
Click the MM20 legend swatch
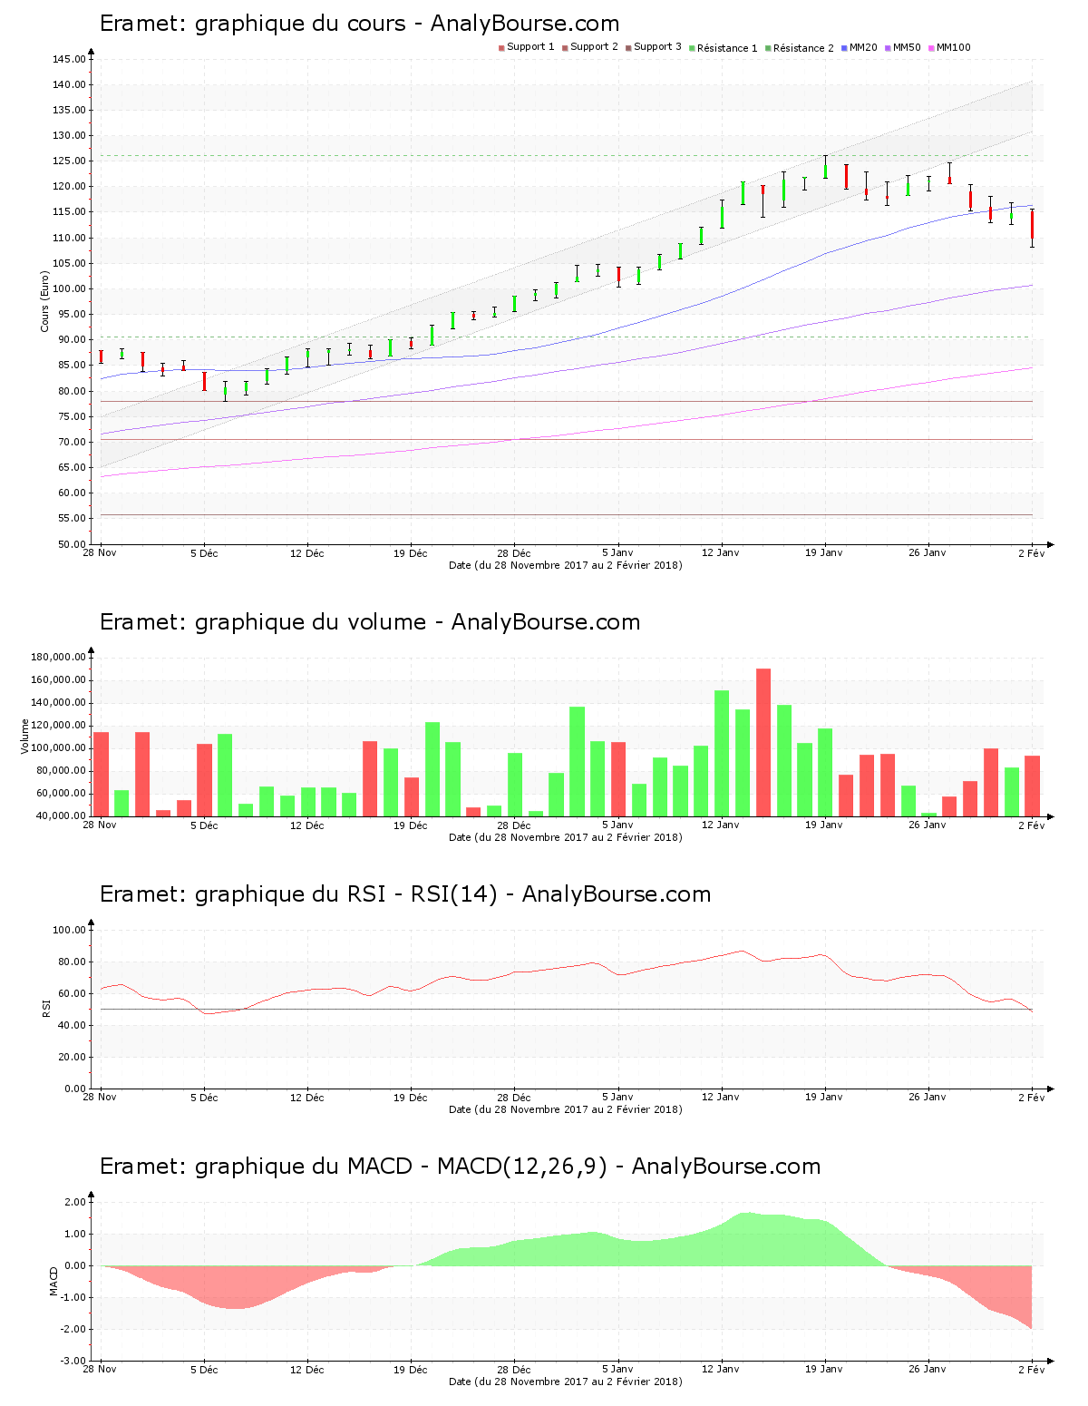pyautogui.click(x=844, y=47)
